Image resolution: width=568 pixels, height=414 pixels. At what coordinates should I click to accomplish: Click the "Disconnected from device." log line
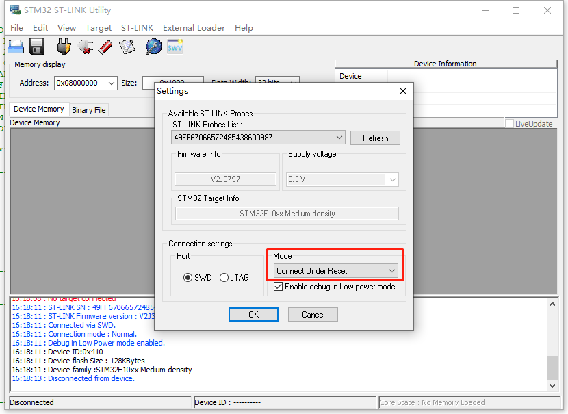73,378
